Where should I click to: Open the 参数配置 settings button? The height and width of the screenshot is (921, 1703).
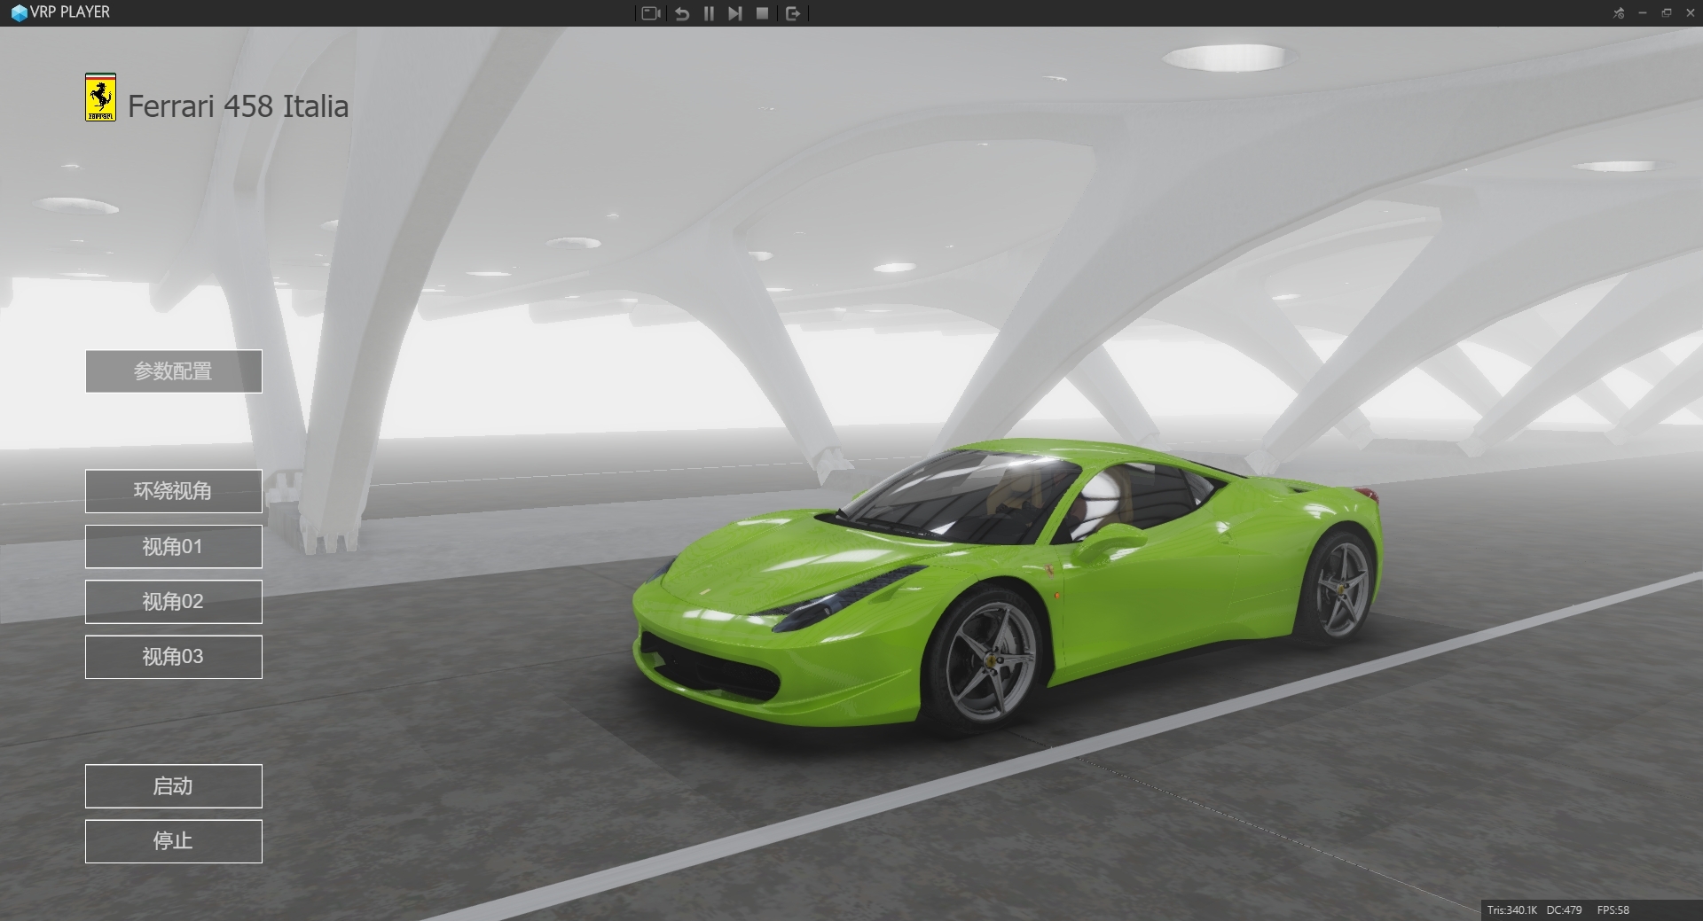click(x=174, y=371)
